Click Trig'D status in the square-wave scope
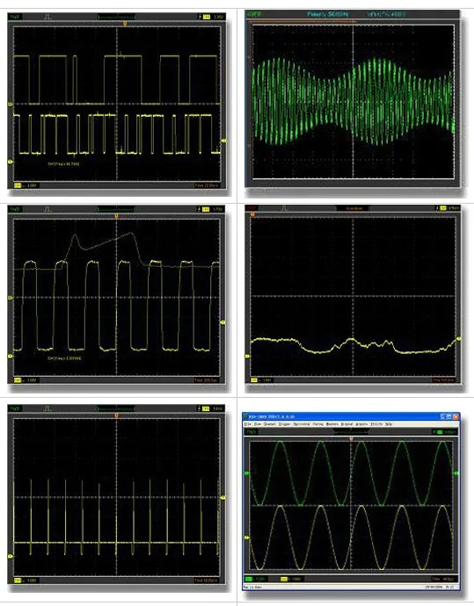The width and height of the screenshot is (474, 606). [15, 209]
